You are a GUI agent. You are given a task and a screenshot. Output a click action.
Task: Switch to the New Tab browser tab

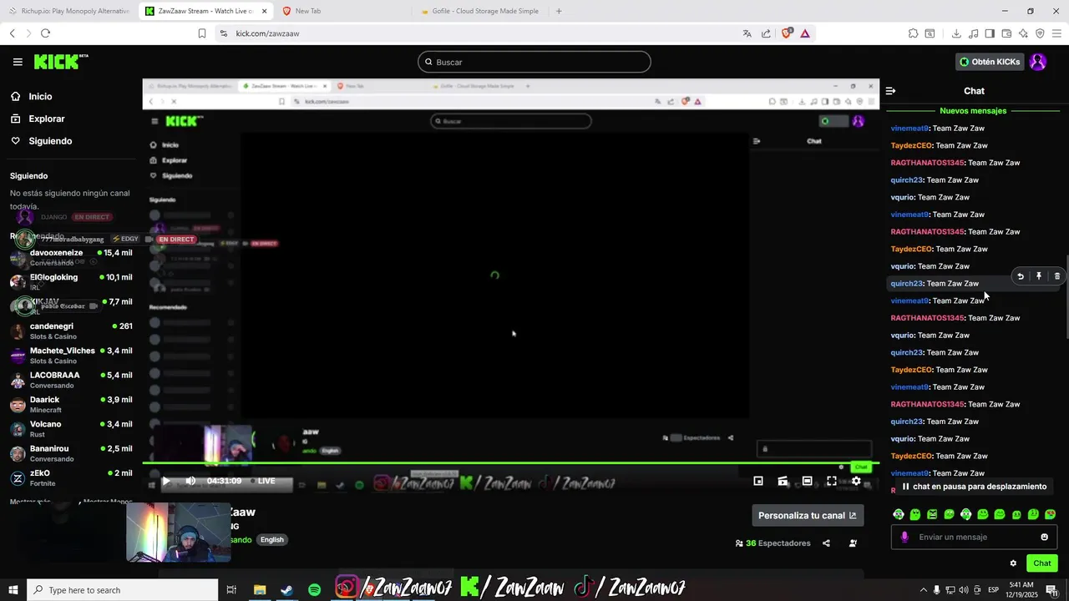pyautogui.click(x=342, y=11)
